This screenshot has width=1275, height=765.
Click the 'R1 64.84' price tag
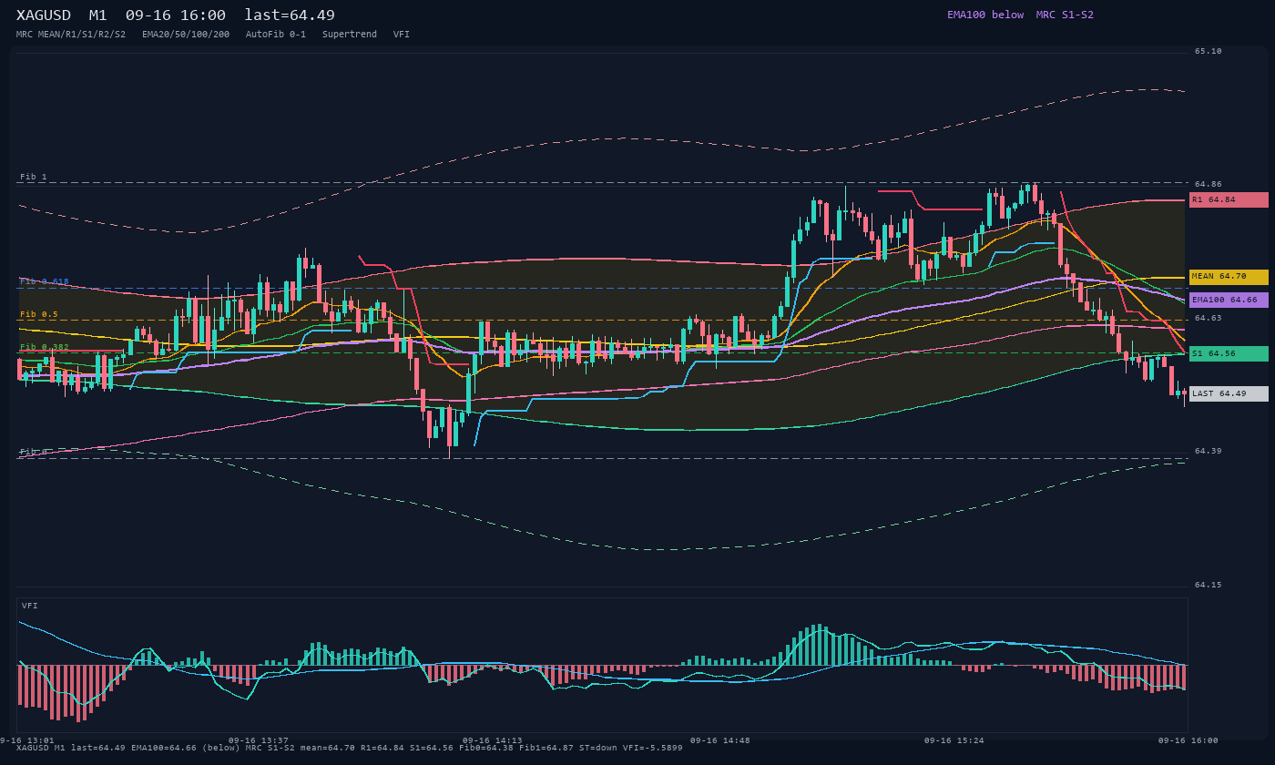tap(1229, 199)
